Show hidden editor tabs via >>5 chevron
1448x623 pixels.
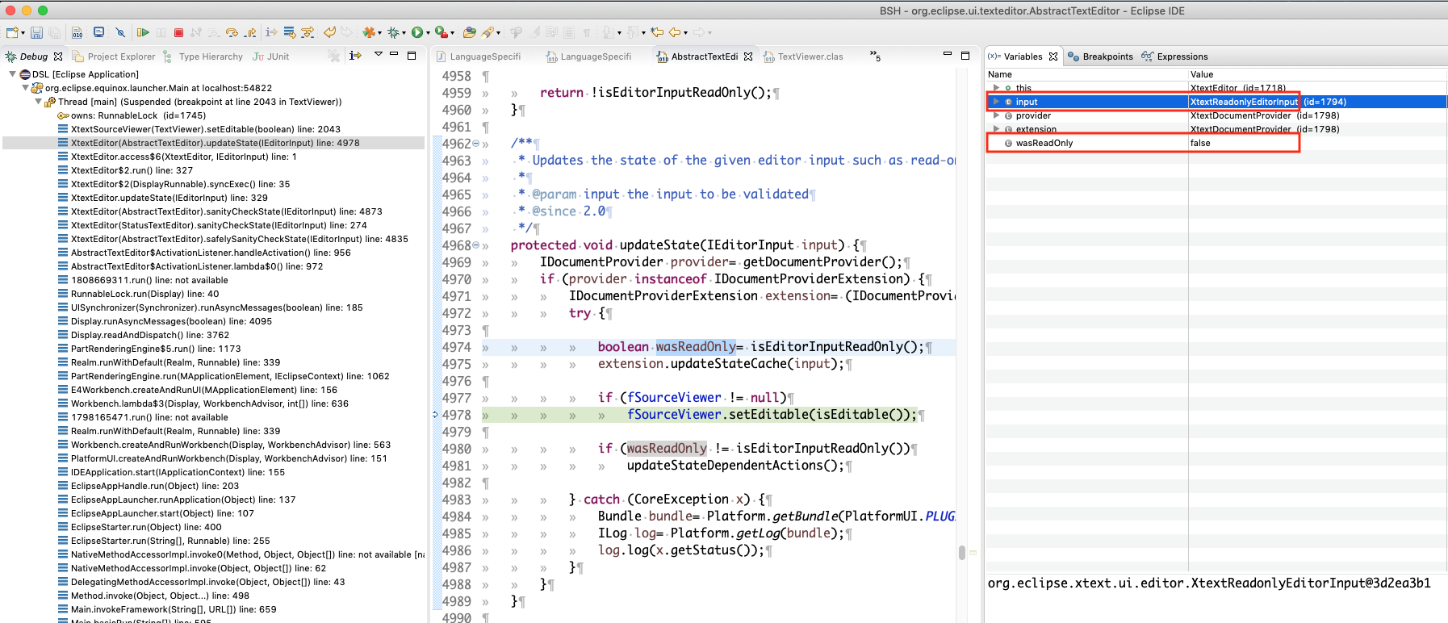(875, 56)
